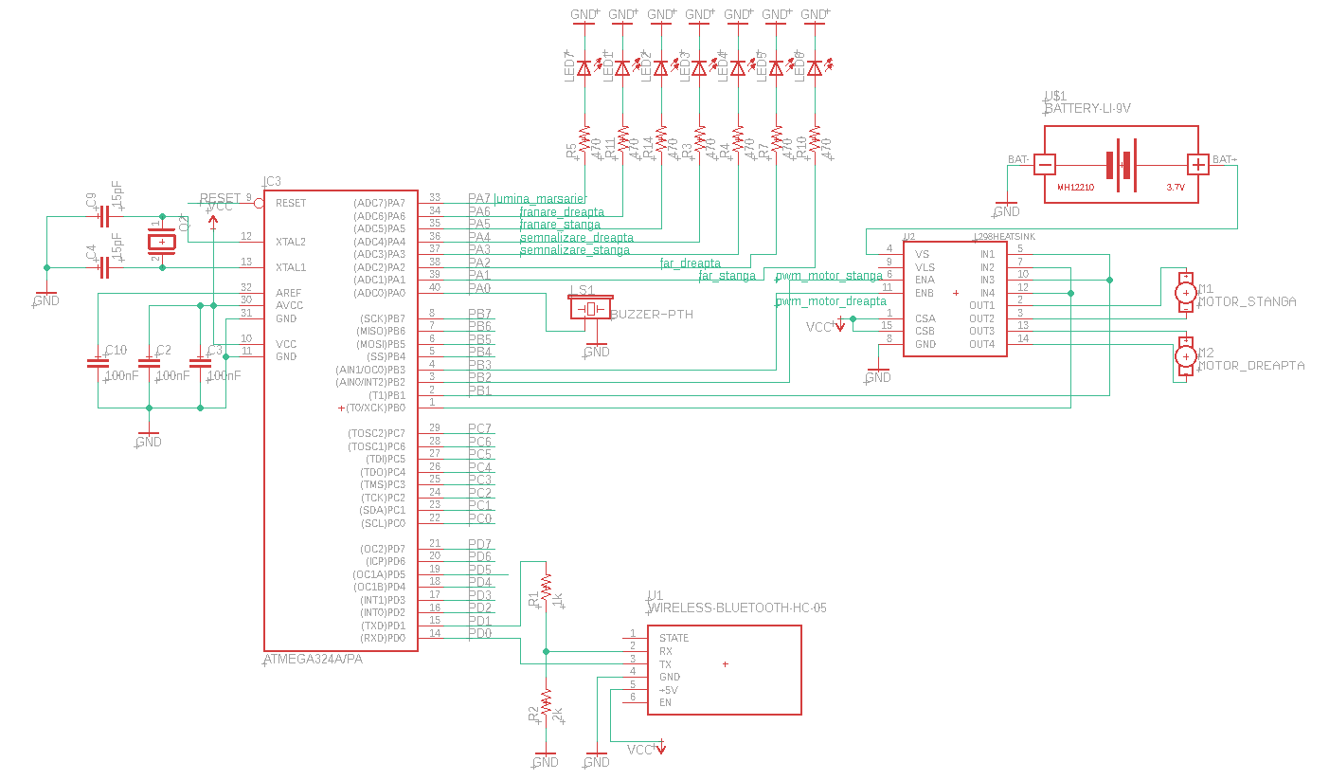Select the L298HEATSINK label
Image resolution: width=1329 pixels, height=780 pixels.
pos(1005,236)
